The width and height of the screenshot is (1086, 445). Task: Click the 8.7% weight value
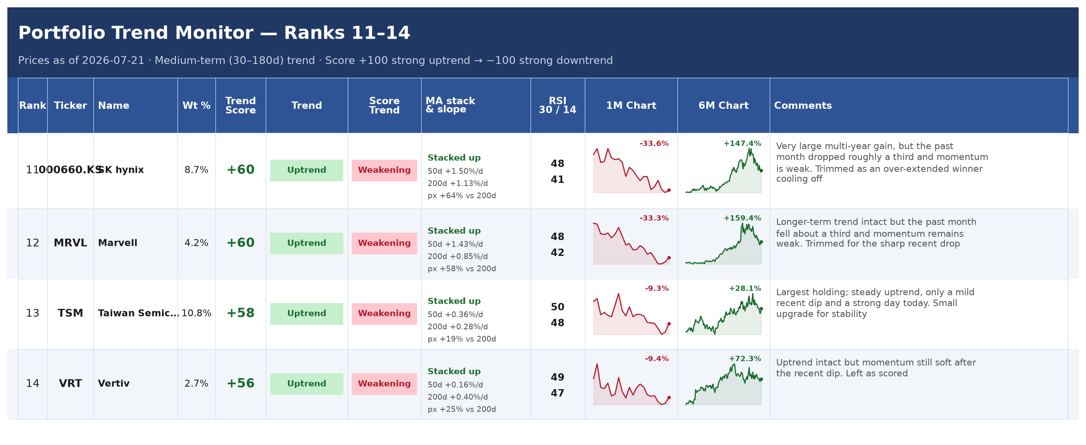point(196,170)
